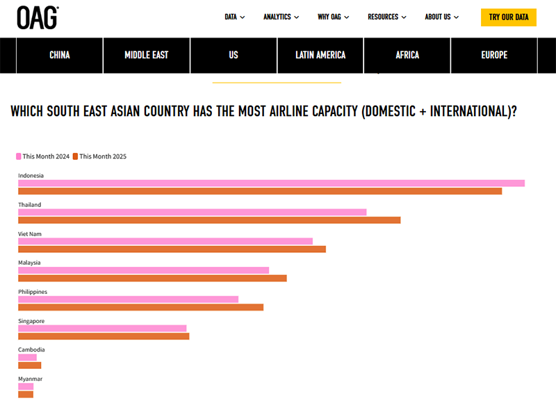
Task: Click the Philippines pink 2024 bar
Action: [x=128, y=299]
